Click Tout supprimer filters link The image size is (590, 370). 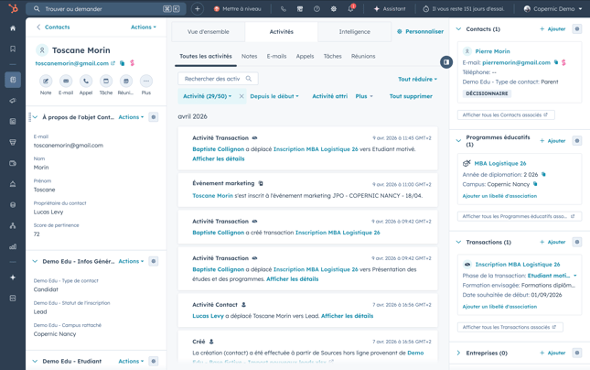411,96
